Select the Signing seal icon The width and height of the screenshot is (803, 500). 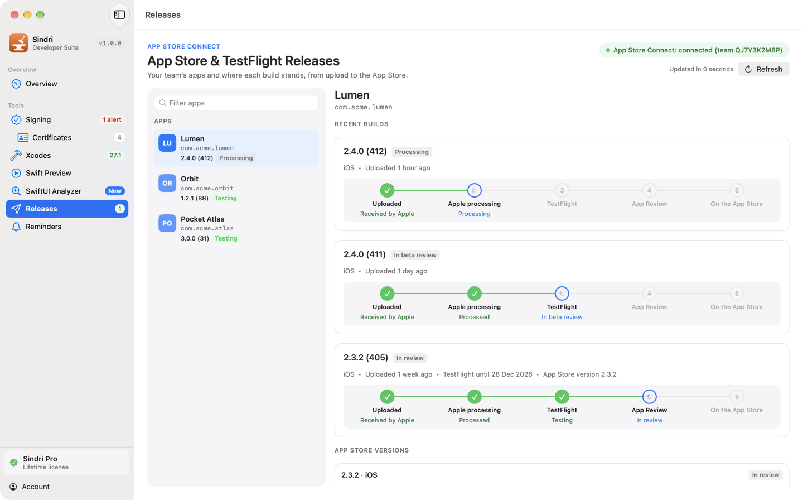point(16,119)
